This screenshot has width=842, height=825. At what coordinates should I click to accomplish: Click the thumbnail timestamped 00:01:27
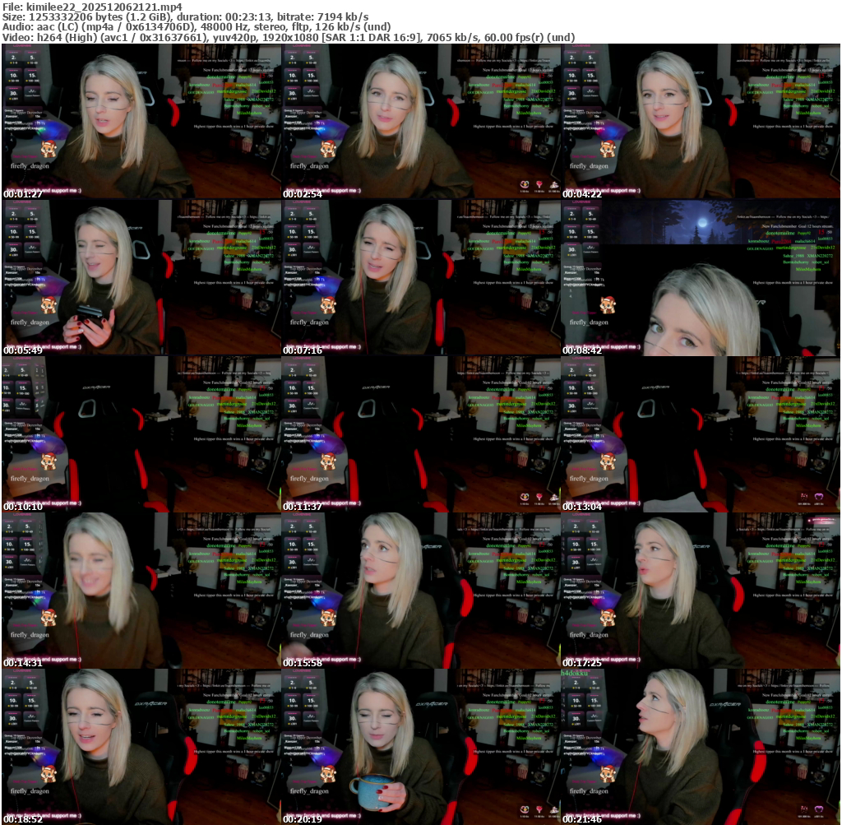pos(141,122)
